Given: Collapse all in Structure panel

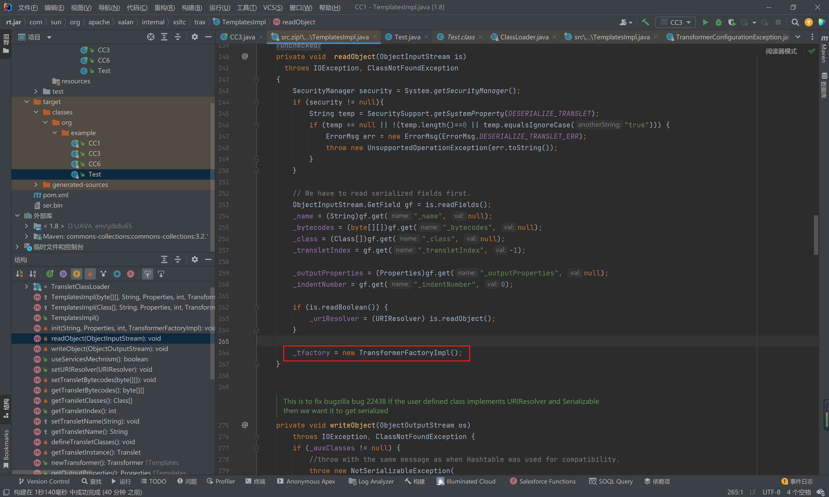Looking at the screenshot, I should click(178, 259).
